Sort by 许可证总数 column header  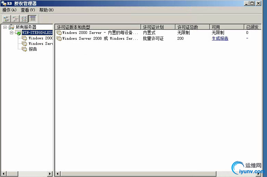click(193, 27)
